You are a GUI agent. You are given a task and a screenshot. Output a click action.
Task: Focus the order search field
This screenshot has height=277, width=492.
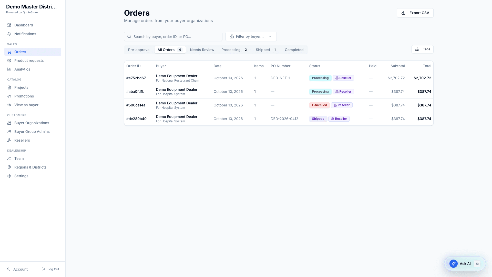click(173, 36)
